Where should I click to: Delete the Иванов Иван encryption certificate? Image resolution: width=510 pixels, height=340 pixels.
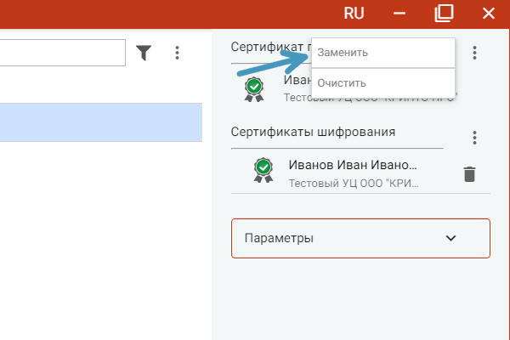click(x=469, y=174)
